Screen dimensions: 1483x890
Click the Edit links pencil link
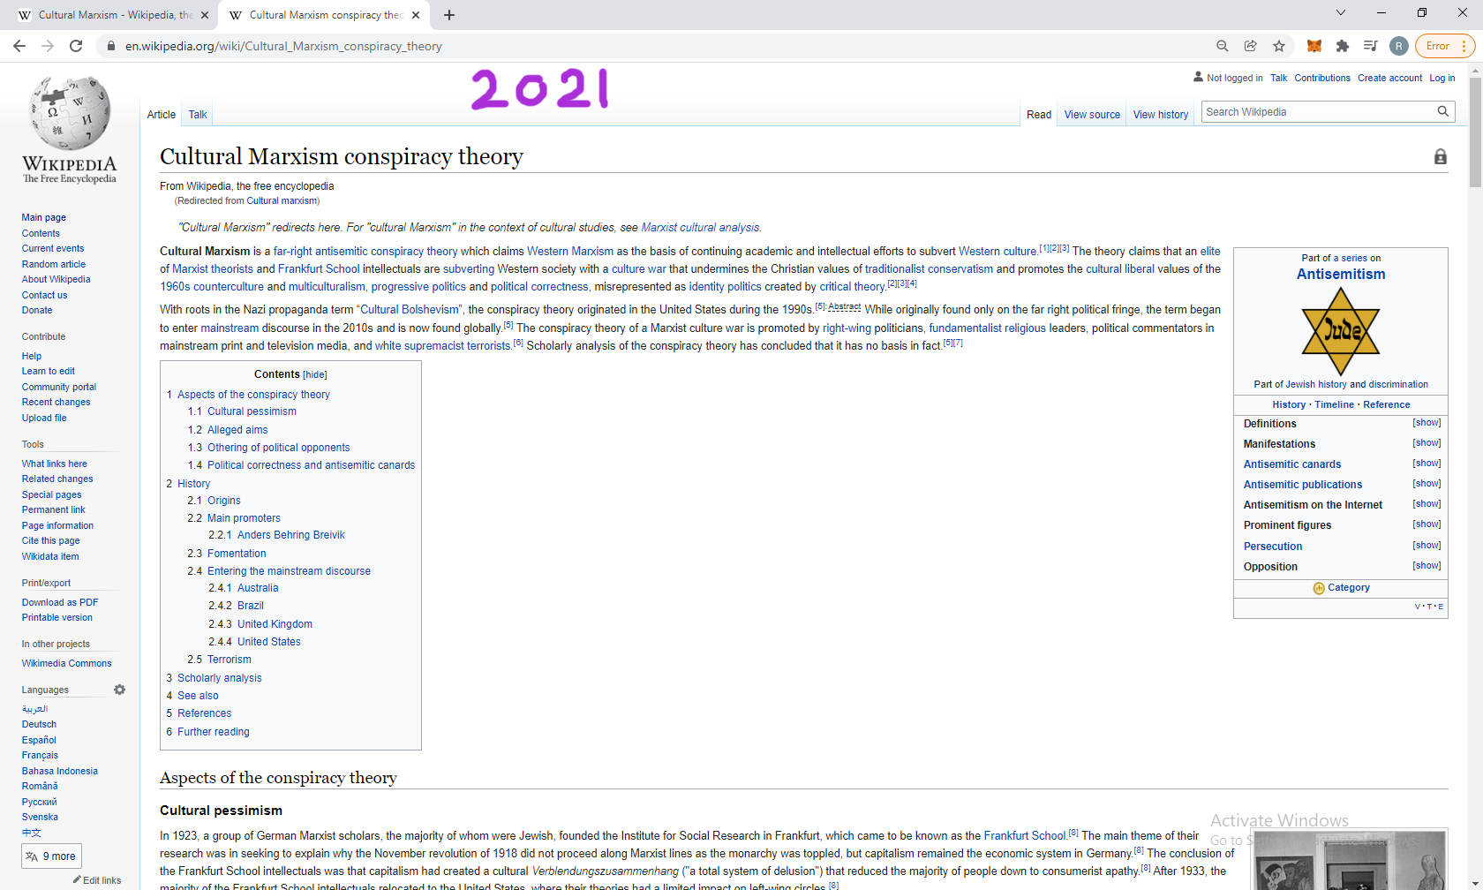tap(97, 880)
